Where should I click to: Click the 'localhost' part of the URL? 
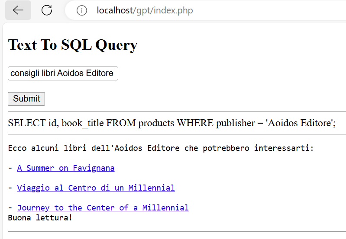[115, 10]
